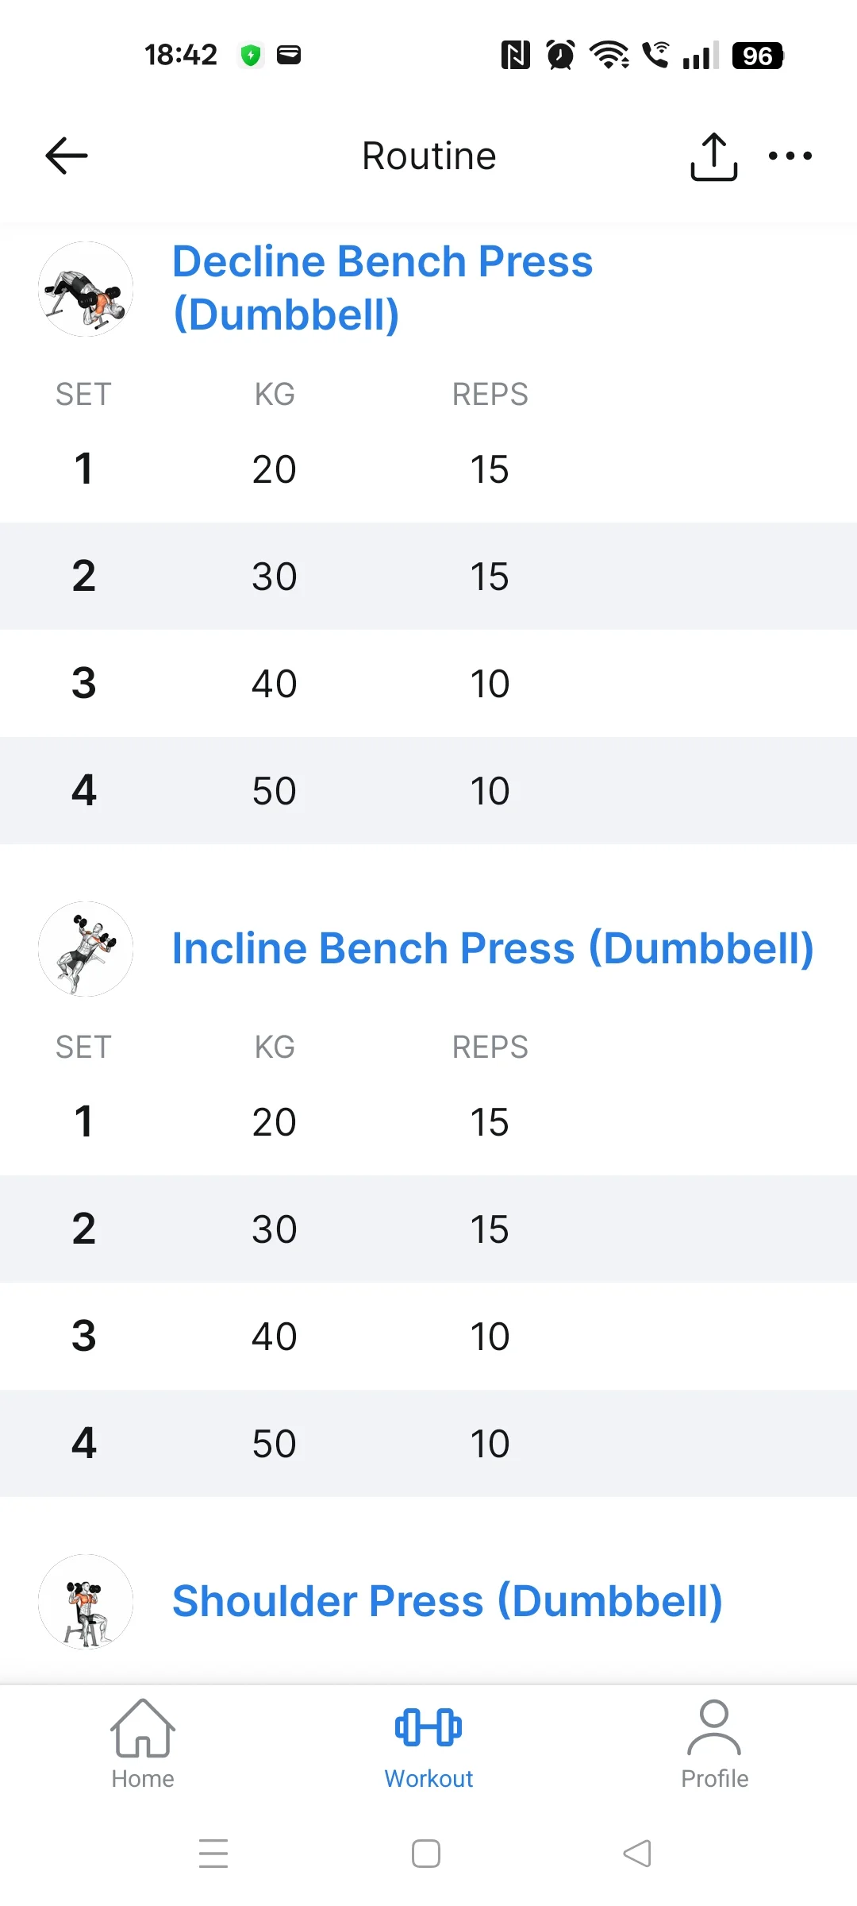Tap the Incline Bench Press exercise thumbnail
This screenshot has width=857, height=1906.
(86, 949)
